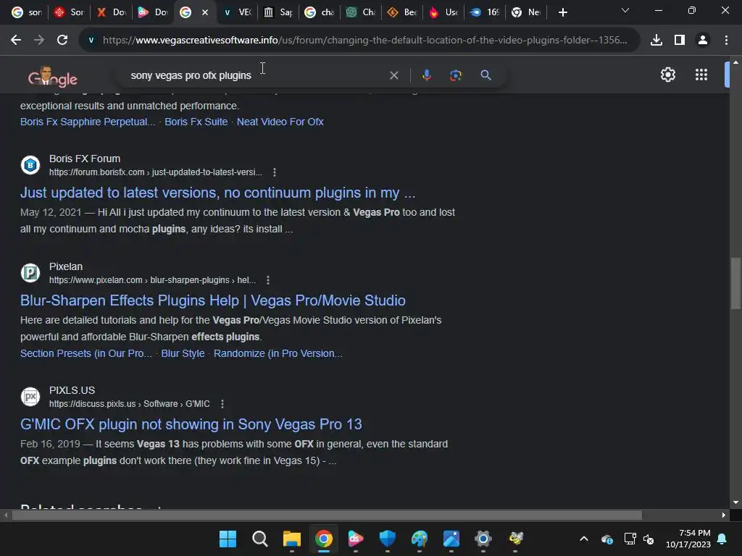This screenshot has width=742, height=556.
Task: Open a new browser tab
Action: (562, 12)
